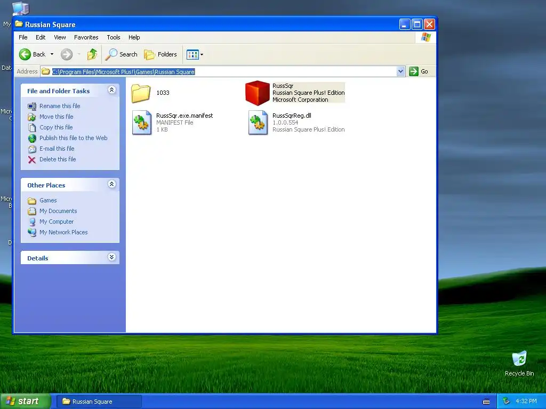The image size is (546, 409).
Task: Select the RussSqr red cube icon
Action: (258, 93)
